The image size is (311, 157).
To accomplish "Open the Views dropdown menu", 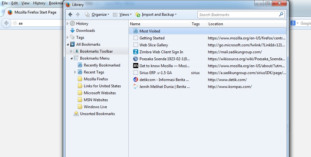I will (122, 15).
